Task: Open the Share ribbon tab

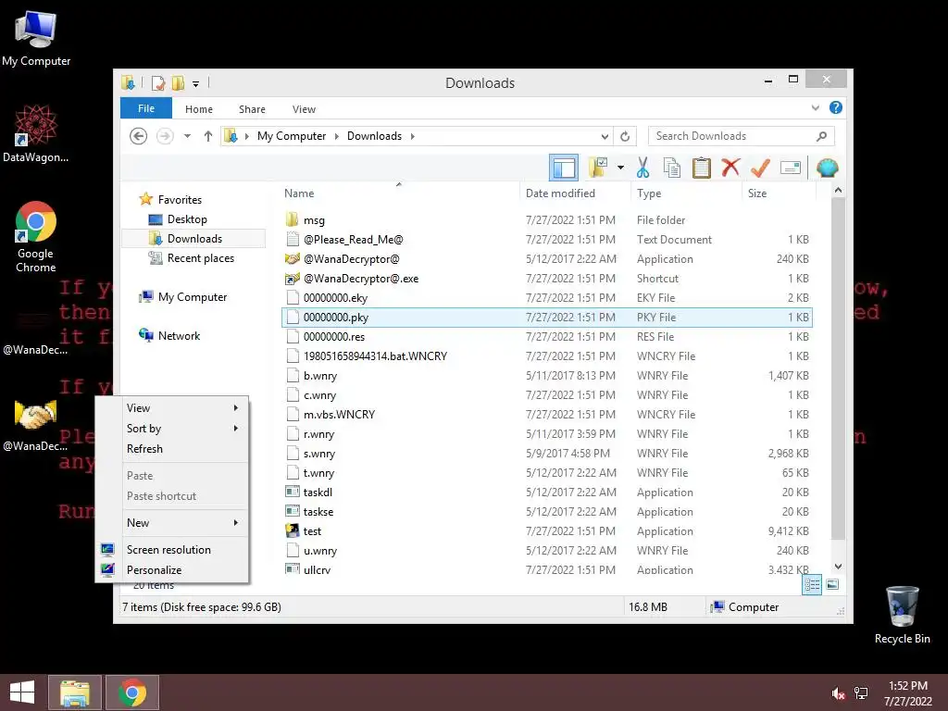Action: pos(252,109)
